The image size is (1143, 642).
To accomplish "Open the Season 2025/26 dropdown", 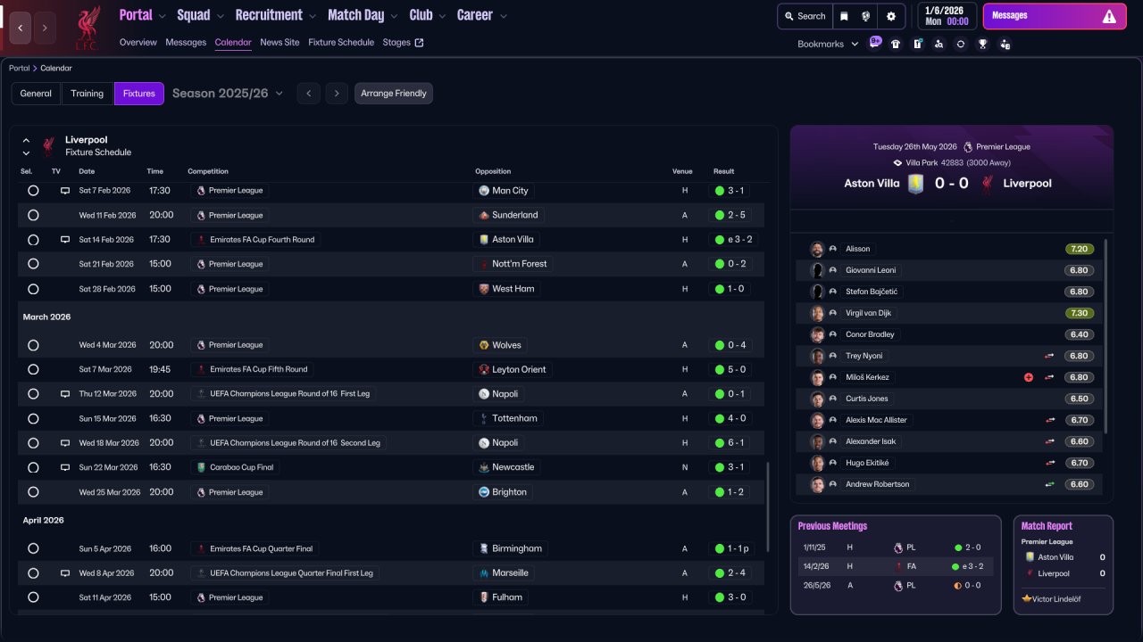I will [x=228, y=94].
